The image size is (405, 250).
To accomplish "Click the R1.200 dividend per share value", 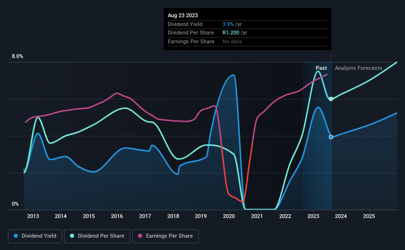I will click(x=231, y=33).
